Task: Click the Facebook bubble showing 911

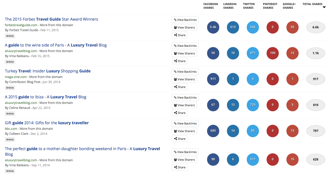Action: coord(213,79)
